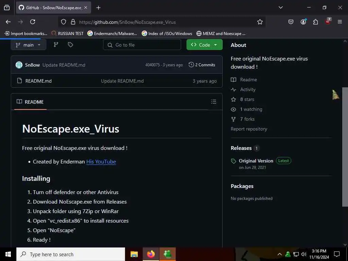Click the green people app in taskbar

(x=168, y=254)
